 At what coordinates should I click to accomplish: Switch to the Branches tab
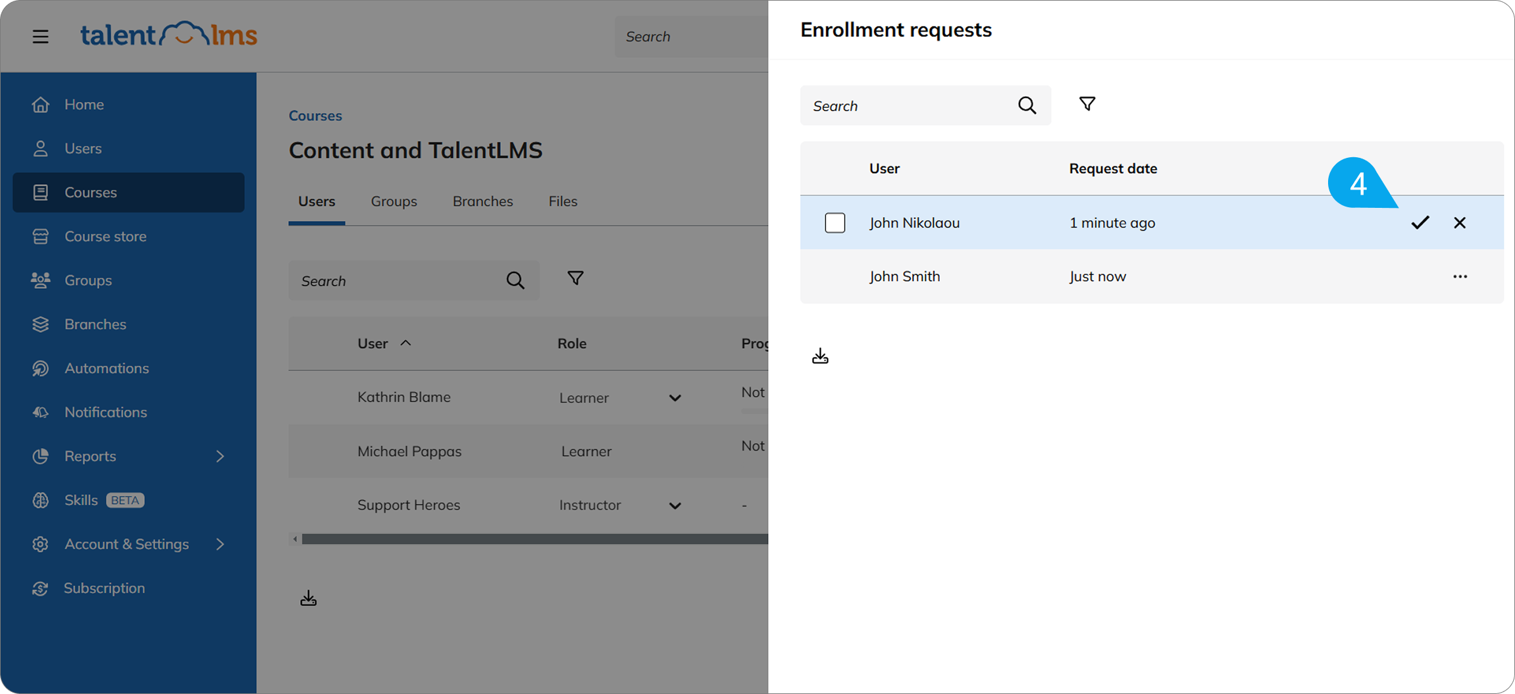(x=482, y=201)
